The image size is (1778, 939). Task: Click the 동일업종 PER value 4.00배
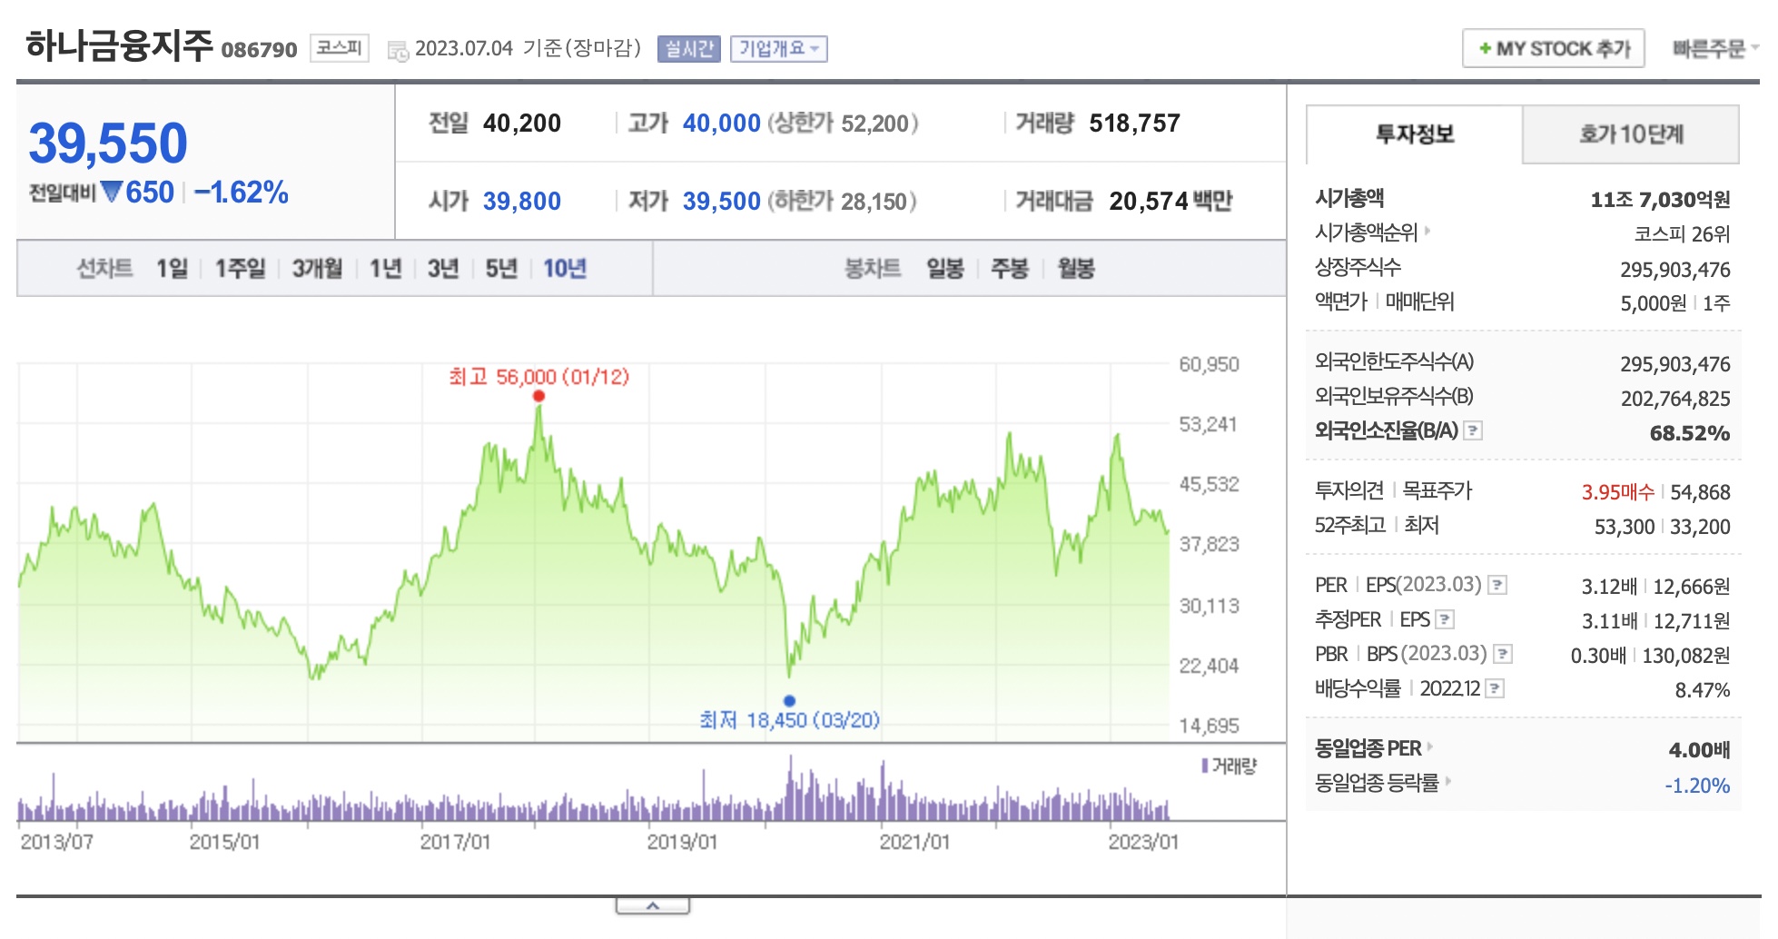coord(1699,750)
